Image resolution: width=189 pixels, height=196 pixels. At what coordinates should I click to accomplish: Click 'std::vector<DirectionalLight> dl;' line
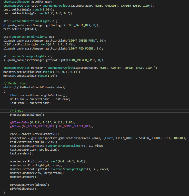tap(30, 21)
